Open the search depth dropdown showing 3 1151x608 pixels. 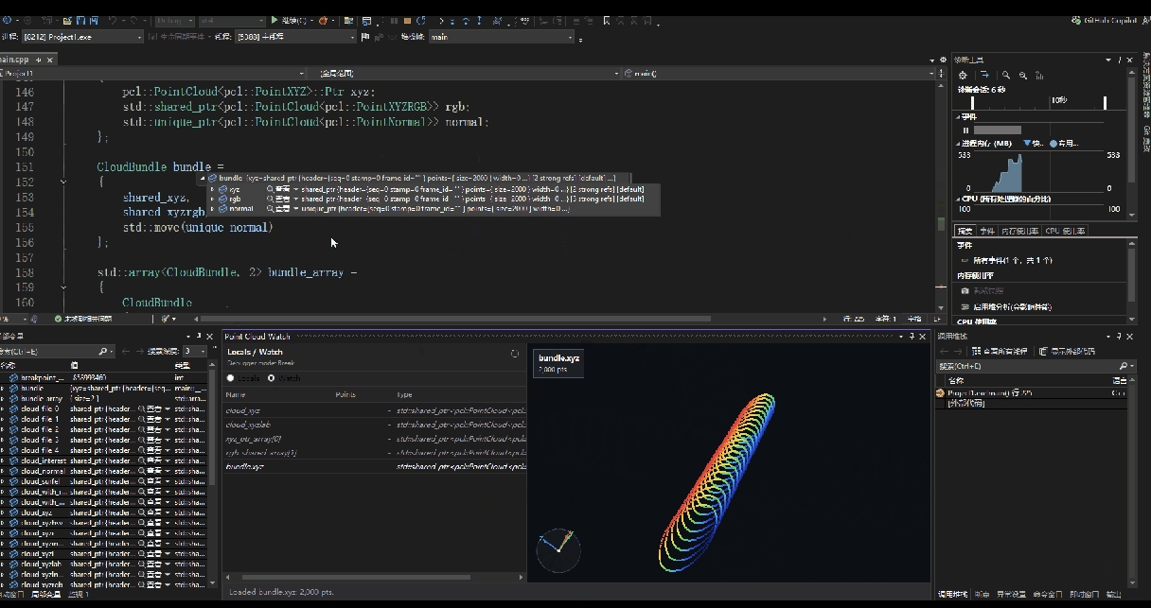(194, 351)
